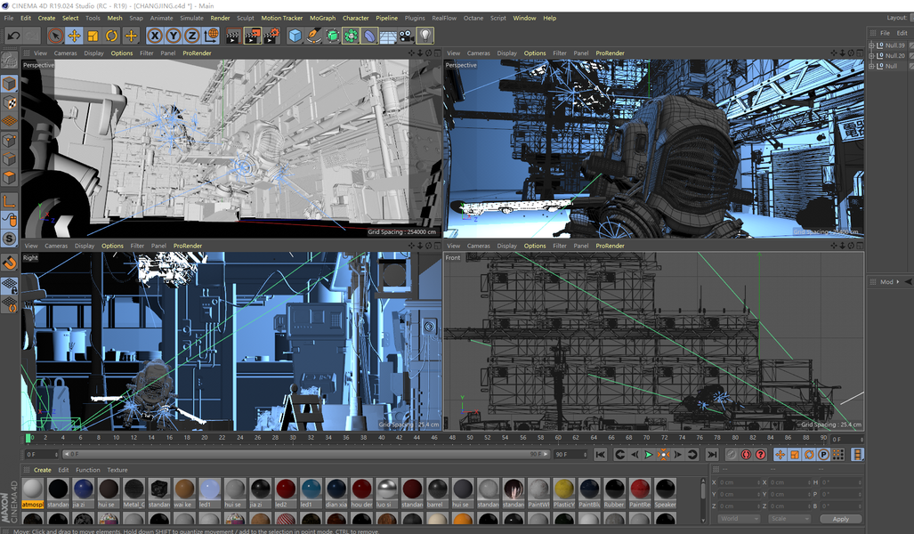
Task: Select the yellow PlasticY material swatch
Action: pos(563,493)
